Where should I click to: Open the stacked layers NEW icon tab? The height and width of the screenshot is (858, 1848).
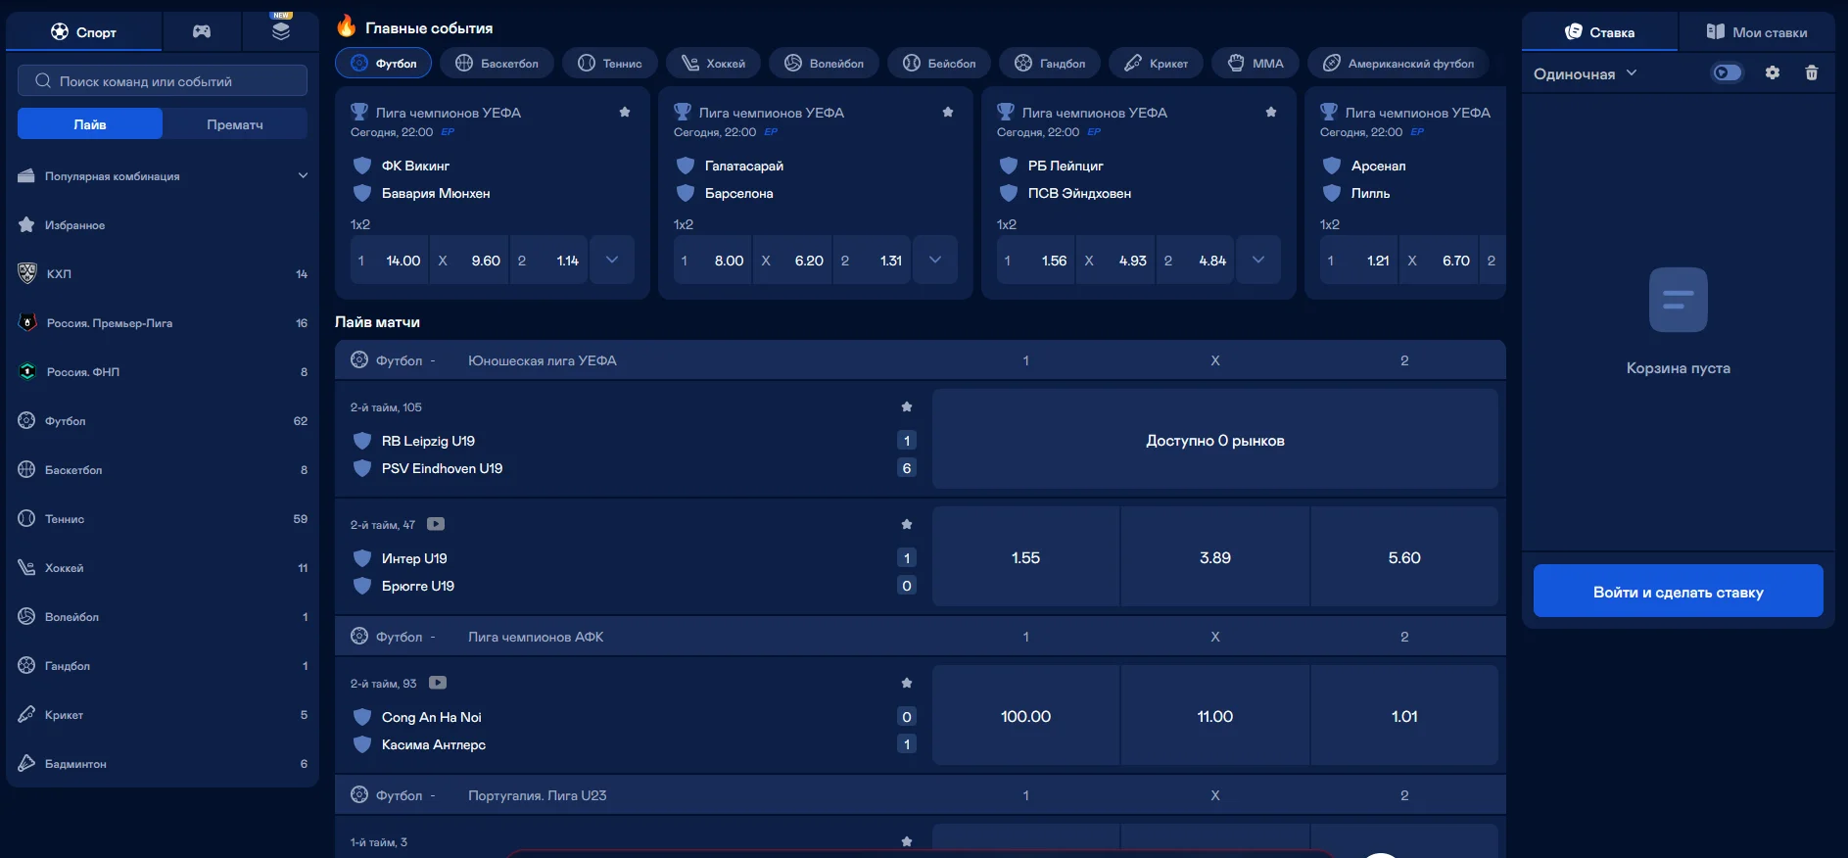281,31
